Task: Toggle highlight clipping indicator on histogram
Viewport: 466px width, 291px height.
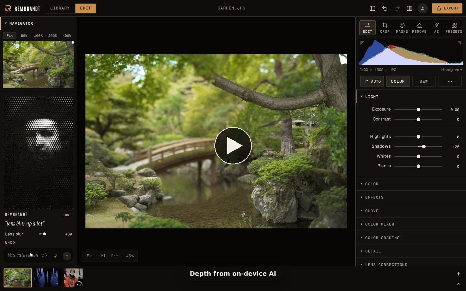Action: (459, 43)
